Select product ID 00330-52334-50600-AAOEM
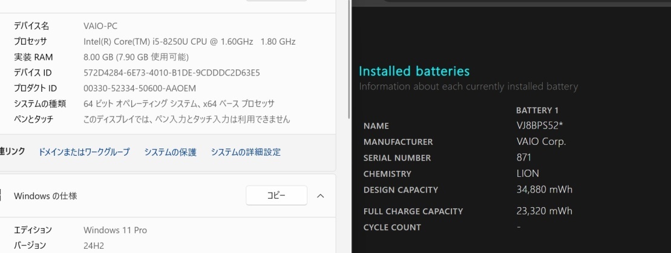The image size is (671, 253). coord(140,89)
